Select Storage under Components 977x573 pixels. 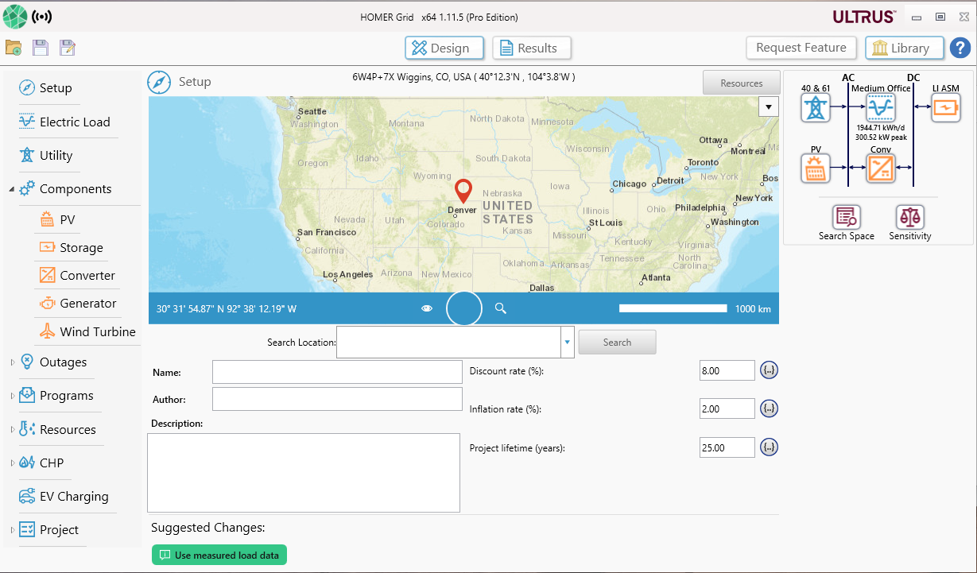71,248
